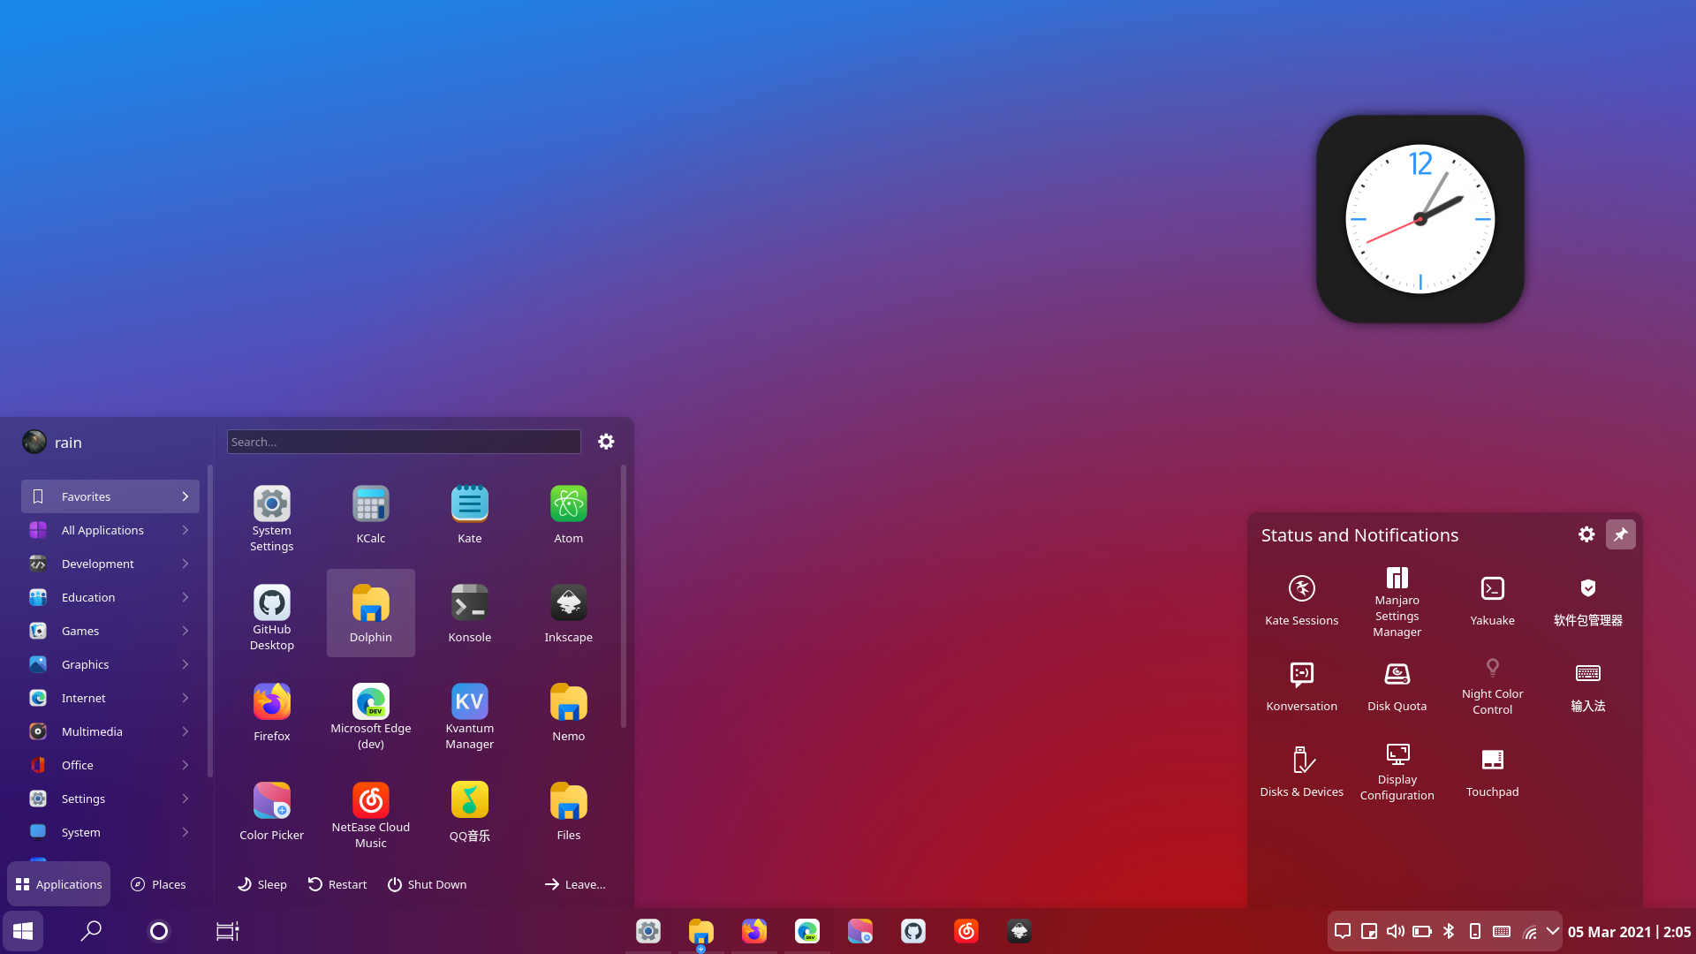Expand the Games category arrow
Screen dimensions: 1696x954
[185, 631]
